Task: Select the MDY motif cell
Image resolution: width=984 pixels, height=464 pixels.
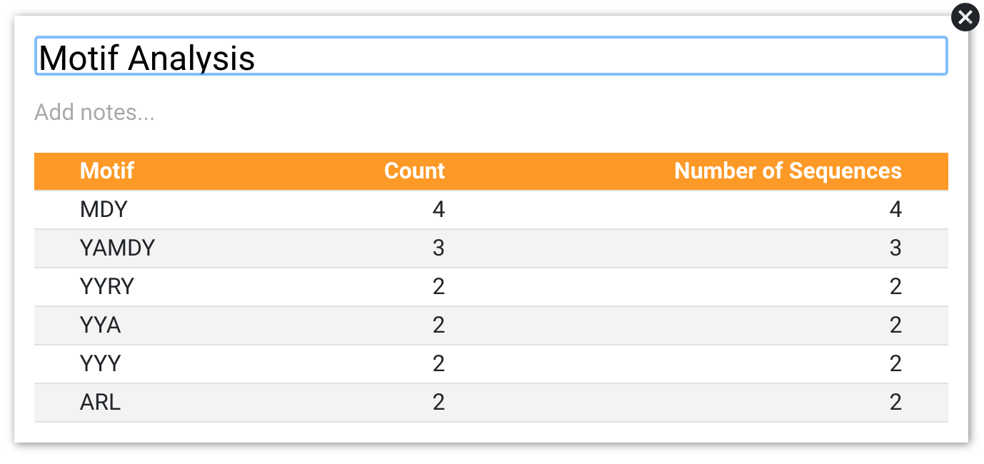Action: click(x=104, y=210)
